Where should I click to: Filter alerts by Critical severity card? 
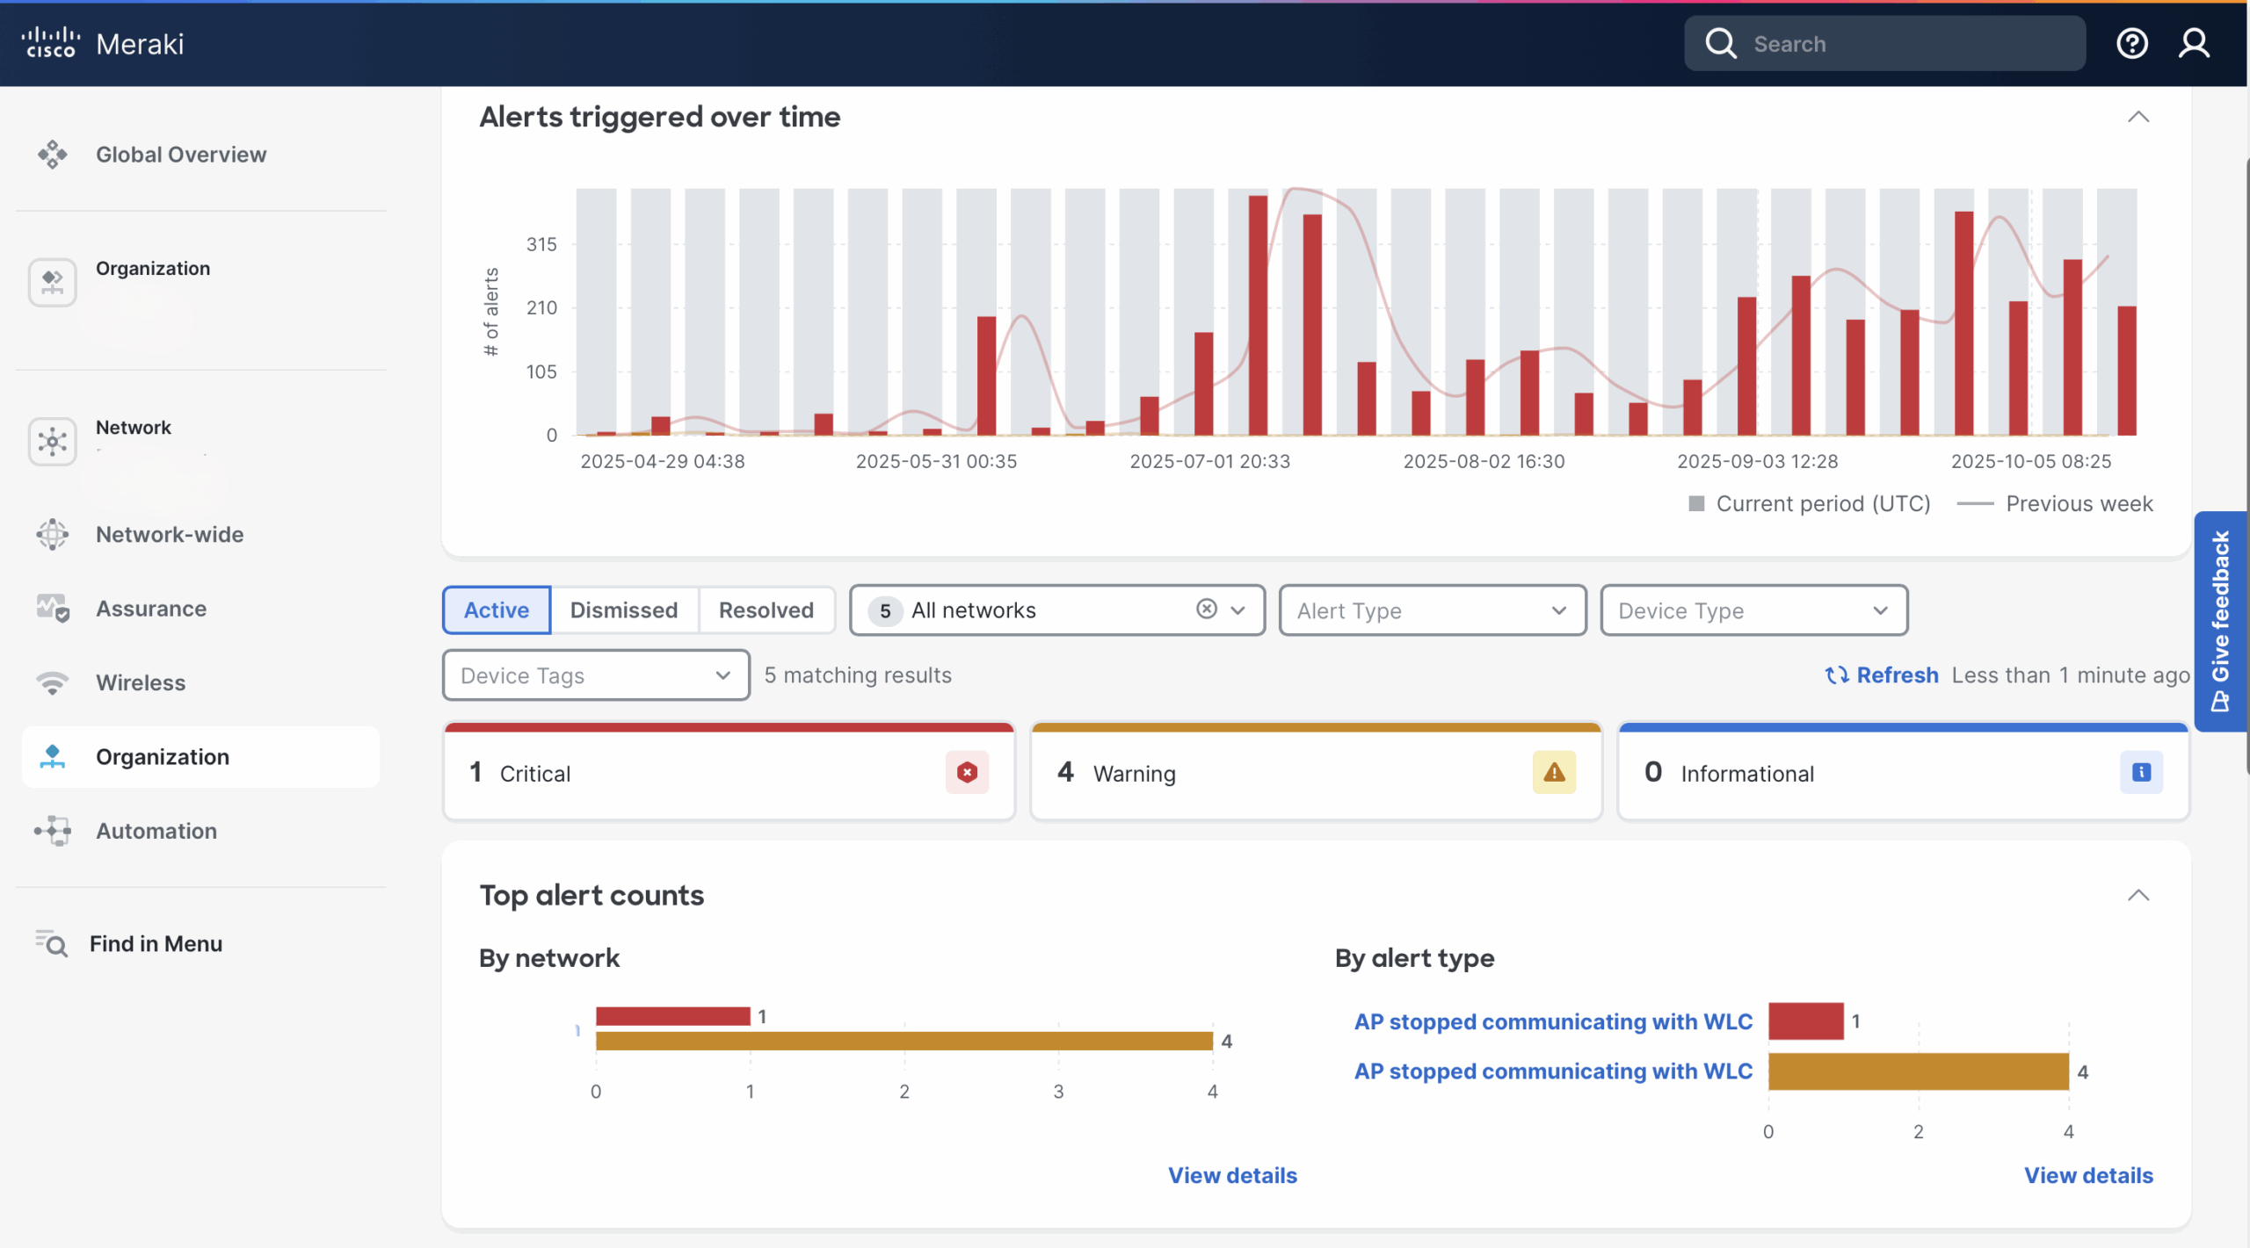729,773
